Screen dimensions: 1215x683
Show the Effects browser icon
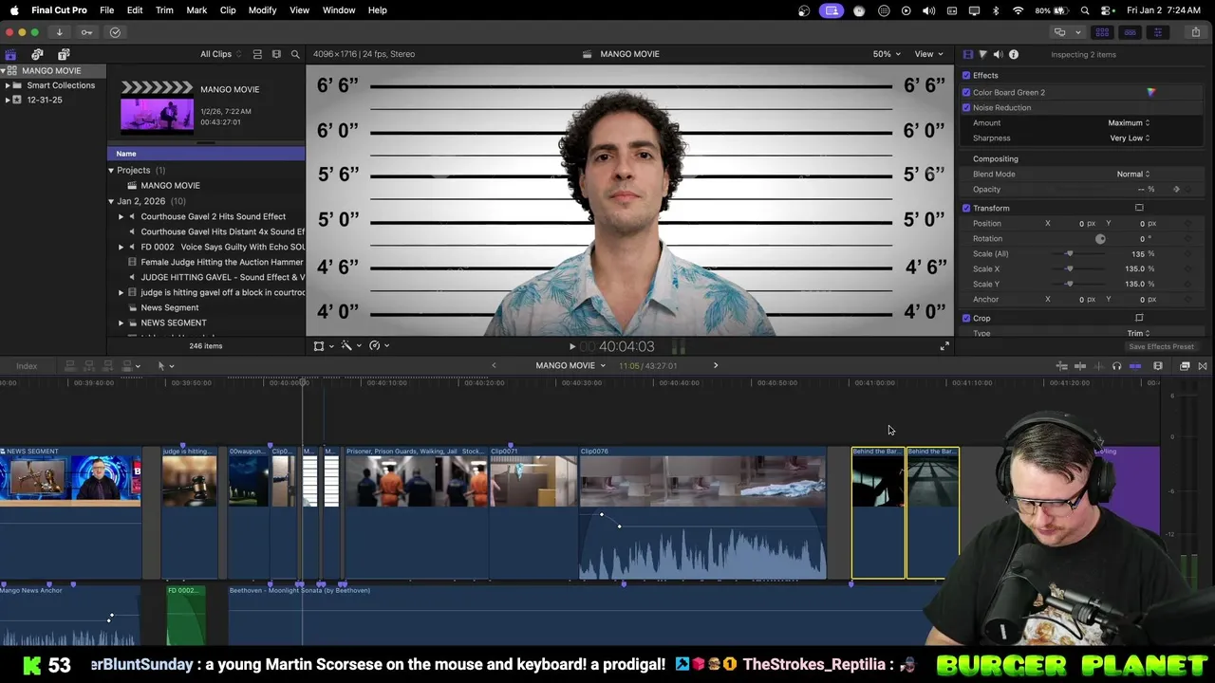(x=1185, y=366)
